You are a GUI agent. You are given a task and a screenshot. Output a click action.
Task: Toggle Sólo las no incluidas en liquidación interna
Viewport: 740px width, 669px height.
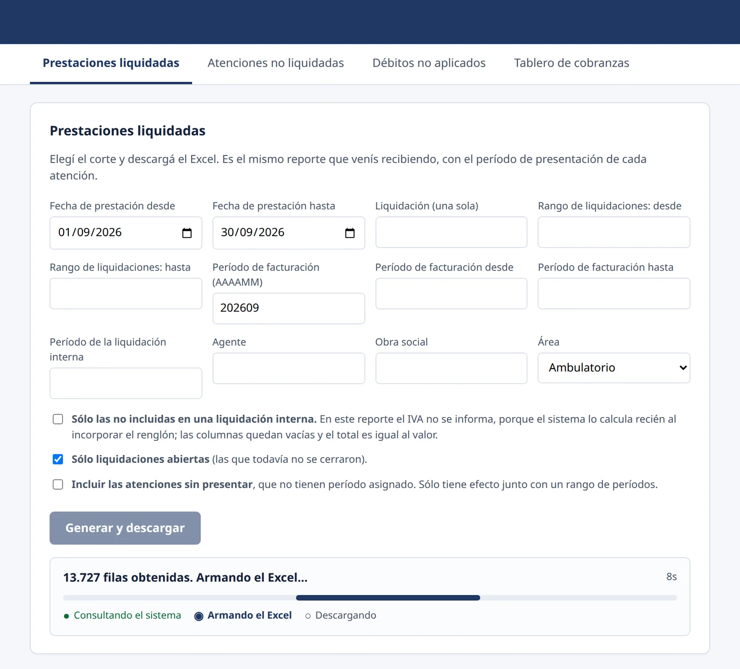click(x=58, y=419)
